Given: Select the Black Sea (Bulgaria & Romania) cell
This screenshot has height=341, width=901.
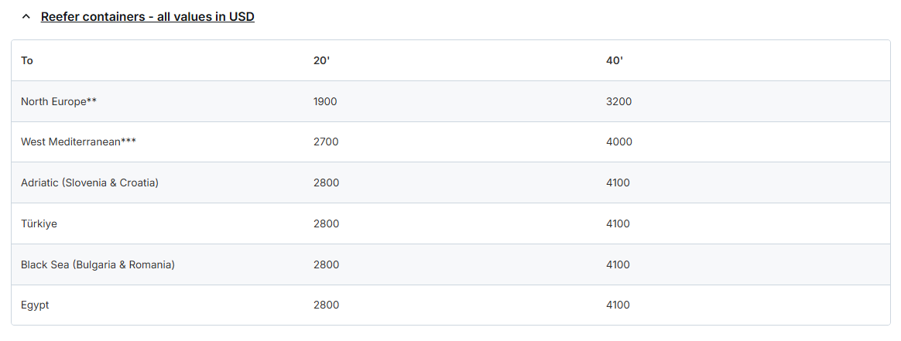Looking at the screenshot, I should coord(98,265).
